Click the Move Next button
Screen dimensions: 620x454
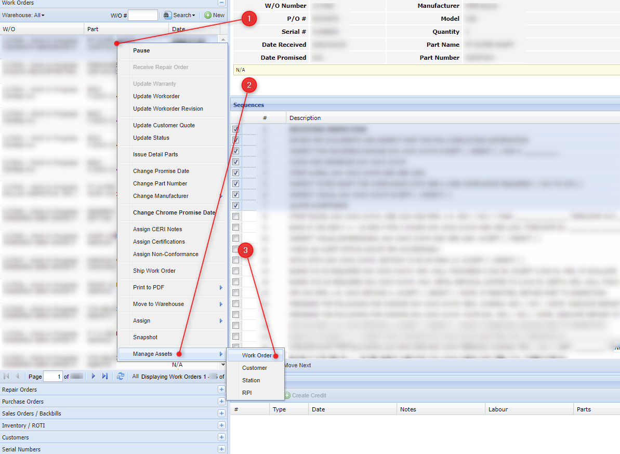[298, 365]
